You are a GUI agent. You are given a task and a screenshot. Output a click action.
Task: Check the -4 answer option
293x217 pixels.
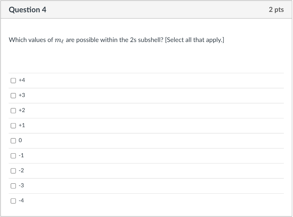13,201
